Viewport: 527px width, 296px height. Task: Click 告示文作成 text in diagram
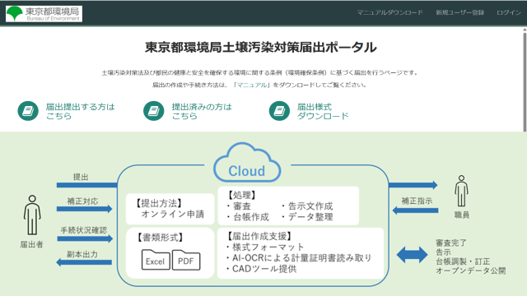click(x=310, y=206)
